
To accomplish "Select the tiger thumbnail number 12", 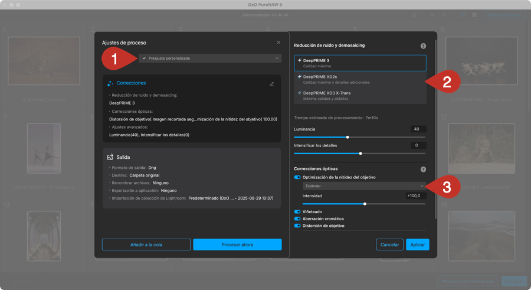I will pos(481,149).
